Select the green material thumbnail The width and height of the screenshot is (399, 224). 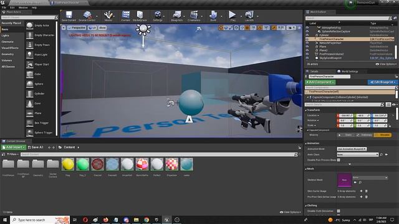(82, 164)
